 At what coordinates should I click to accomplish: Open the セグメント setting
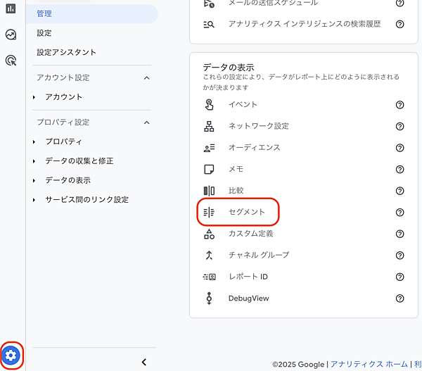pos(246,212)
